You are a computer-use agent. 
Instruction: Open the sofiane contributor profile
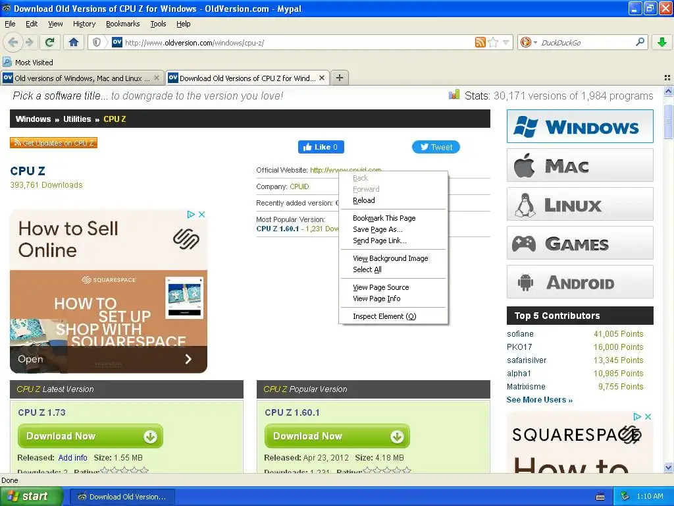520,334
